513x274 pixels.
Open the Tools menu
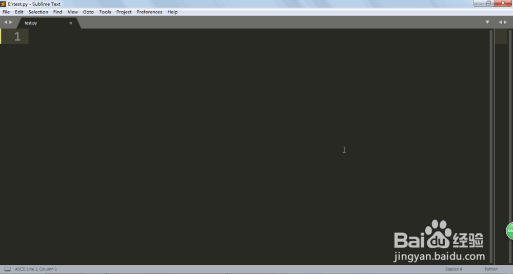tap(105, 12)
